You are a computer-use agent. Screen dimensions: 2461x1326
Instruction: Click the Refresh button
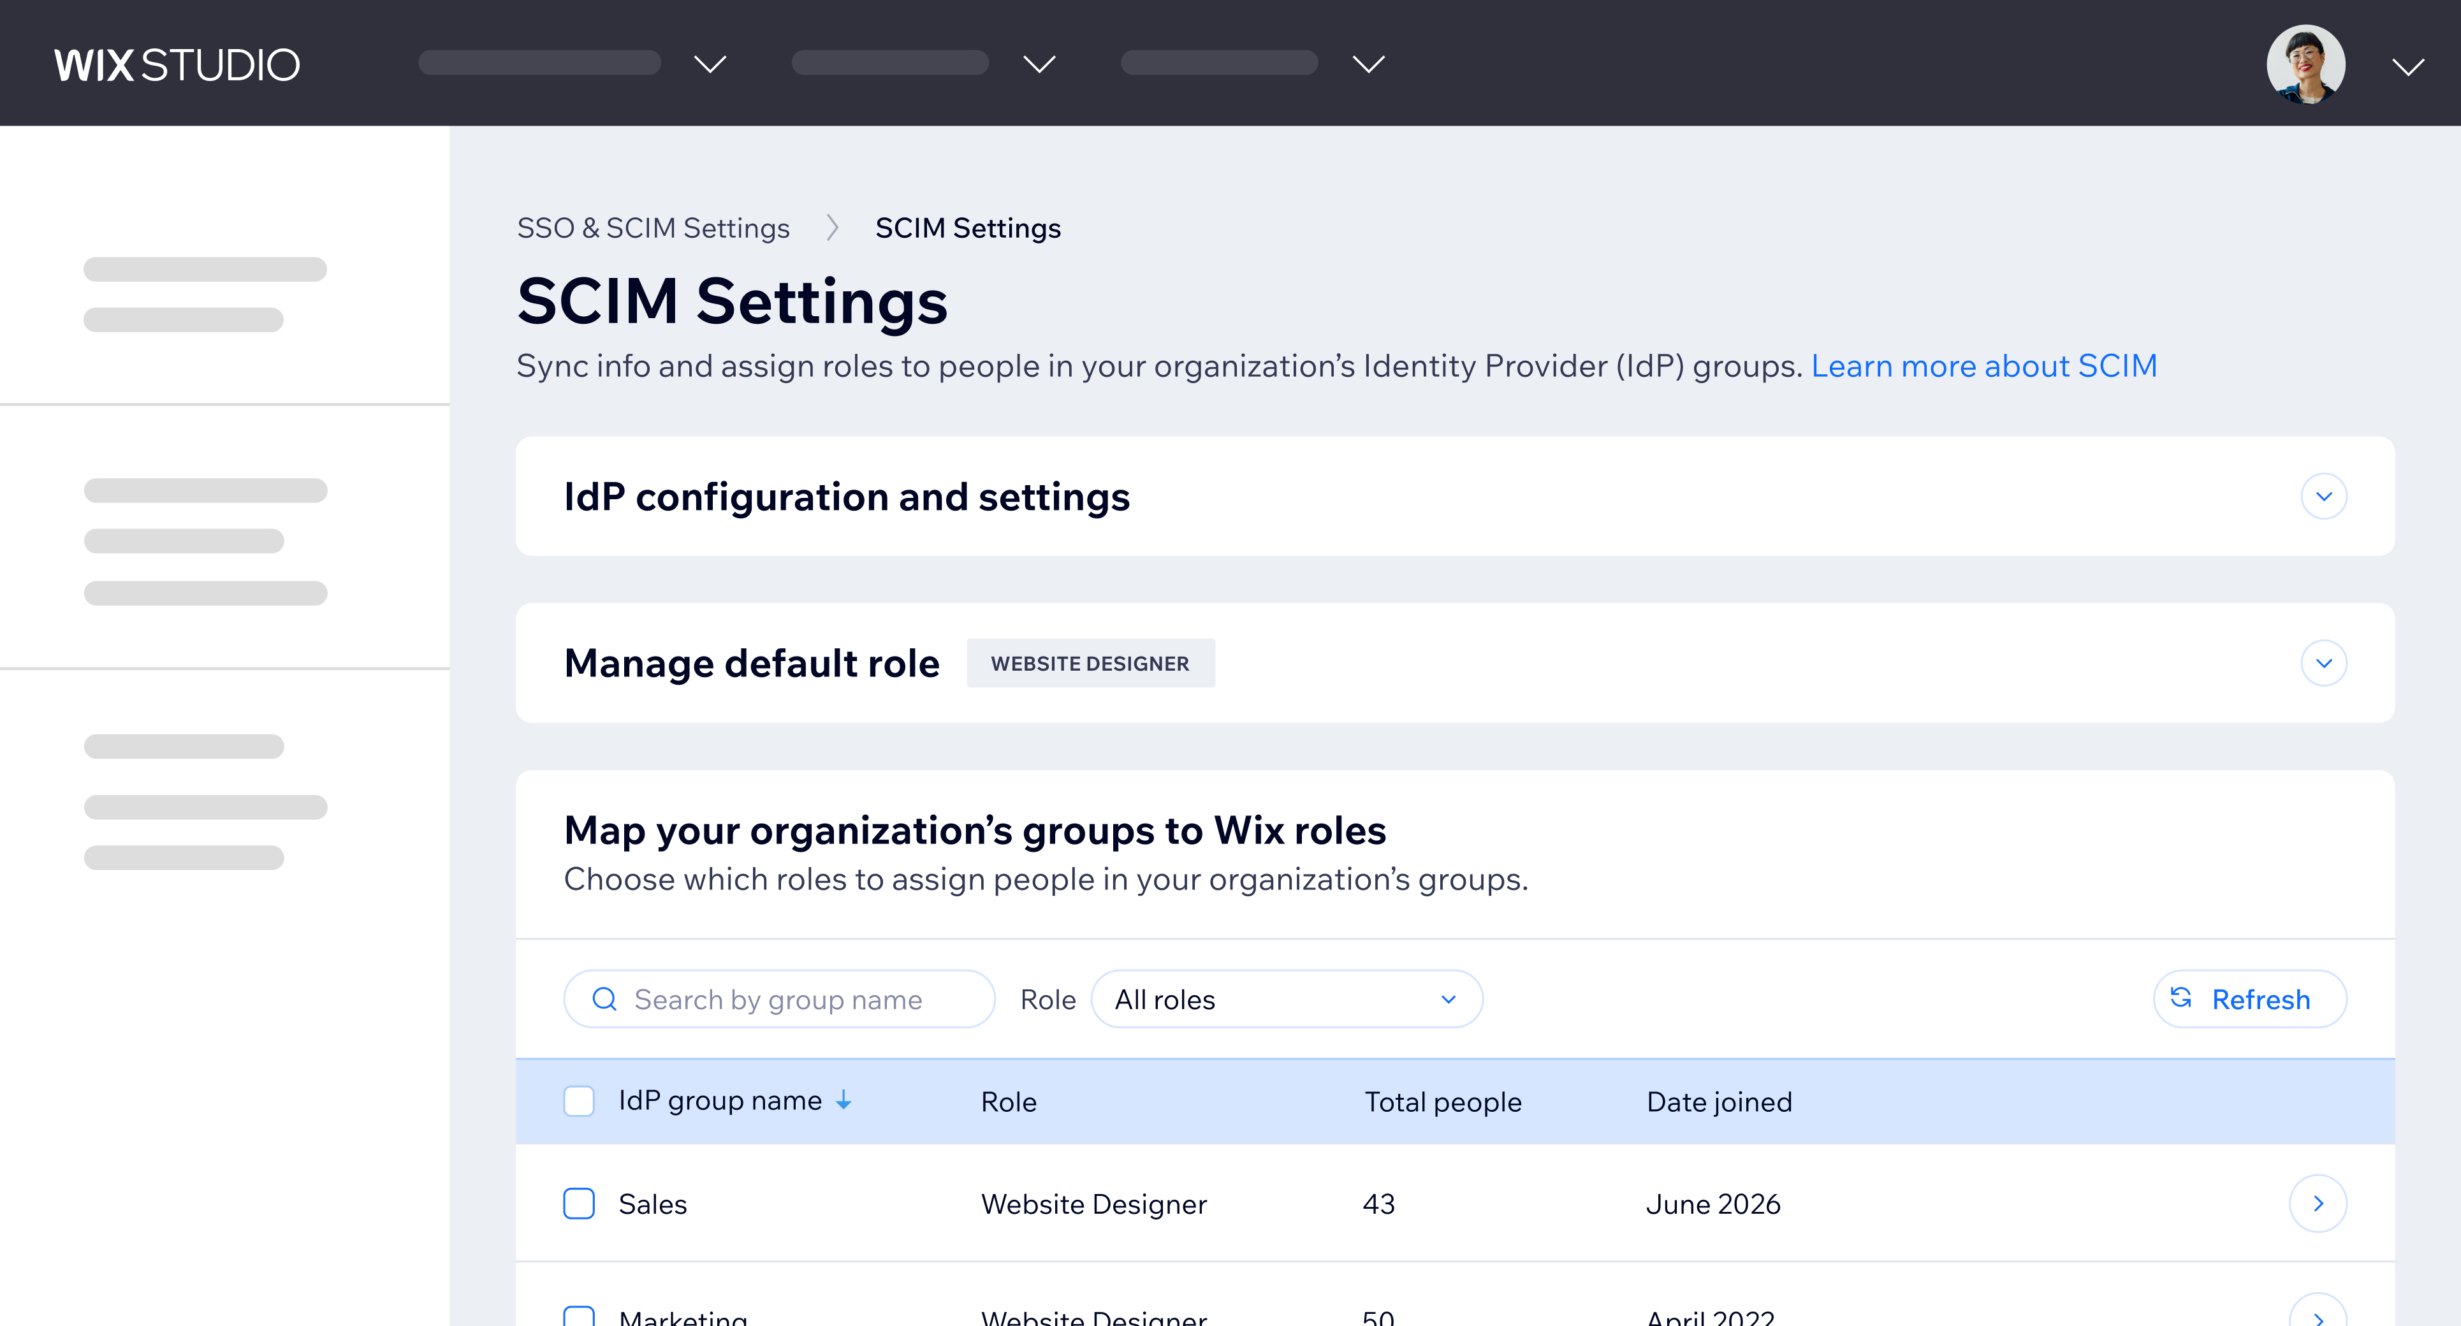pos(2249,999)
